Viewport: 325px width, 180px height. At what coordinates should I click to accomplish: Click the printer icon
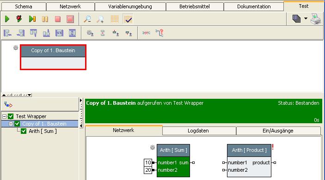pos(316,18)
